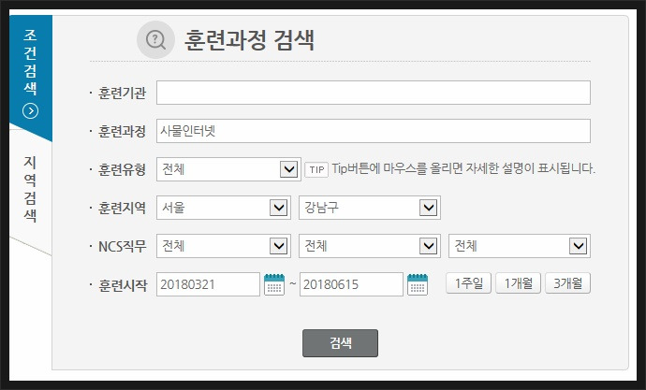Click the start date field 20180321
Screen dimensions: 646x390
coord(208,284)
